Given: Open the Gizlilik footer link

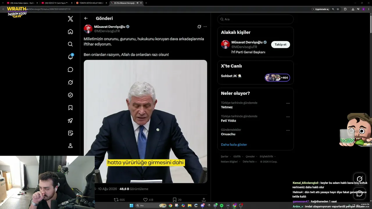Looking at the screenshot, I should 237,156.
